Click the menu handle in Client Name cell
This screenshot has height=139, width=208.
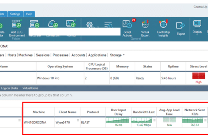[x=78, y=120]
